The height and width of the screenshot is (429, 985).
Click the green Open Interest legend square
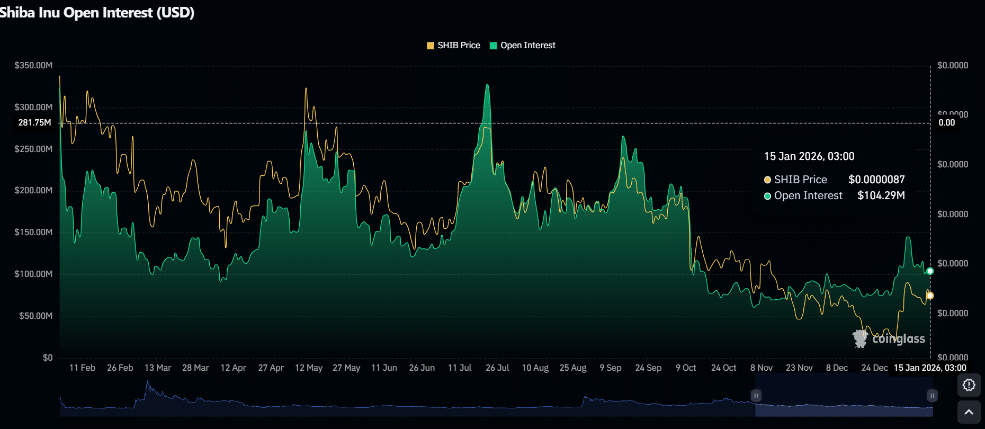point(494,46)
